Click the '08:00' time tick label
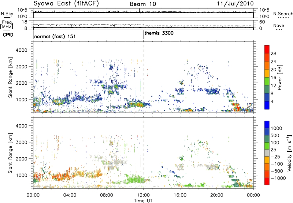The height and width of the screenshot is (203, 293). point(107,195)
